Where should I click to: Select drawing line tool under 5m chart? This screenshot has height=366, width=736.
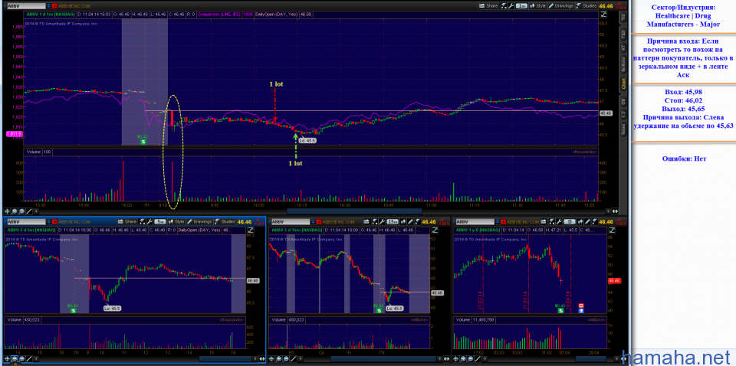[x=28, y=358]
